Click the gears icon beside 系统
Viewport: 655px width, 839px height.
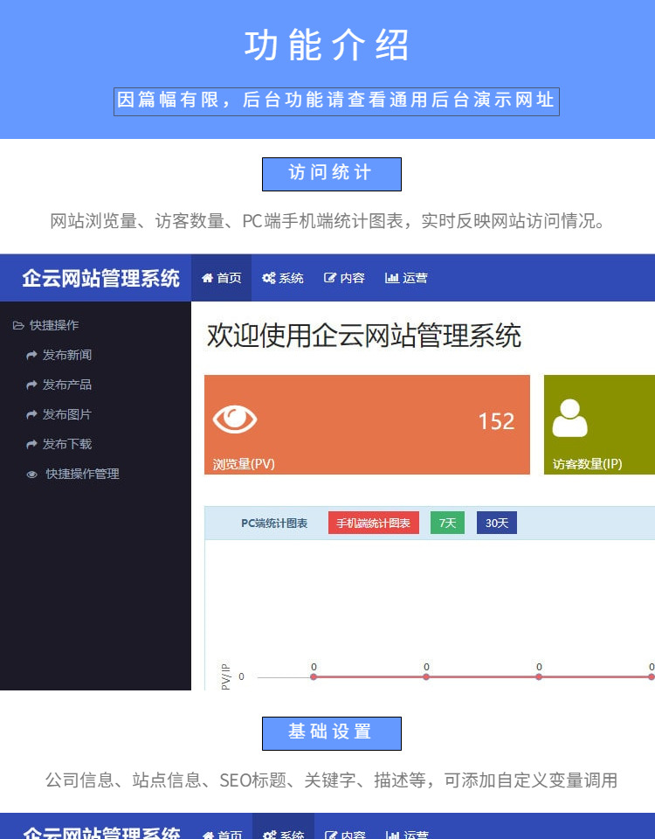coord(269,278)
